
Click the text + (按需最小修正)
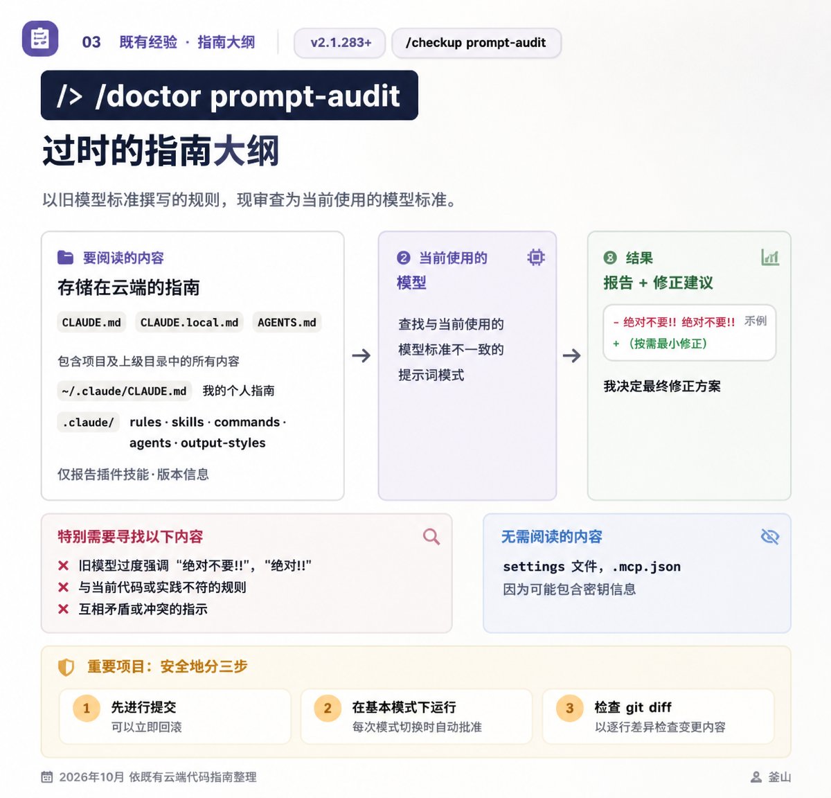click(659, 344)
